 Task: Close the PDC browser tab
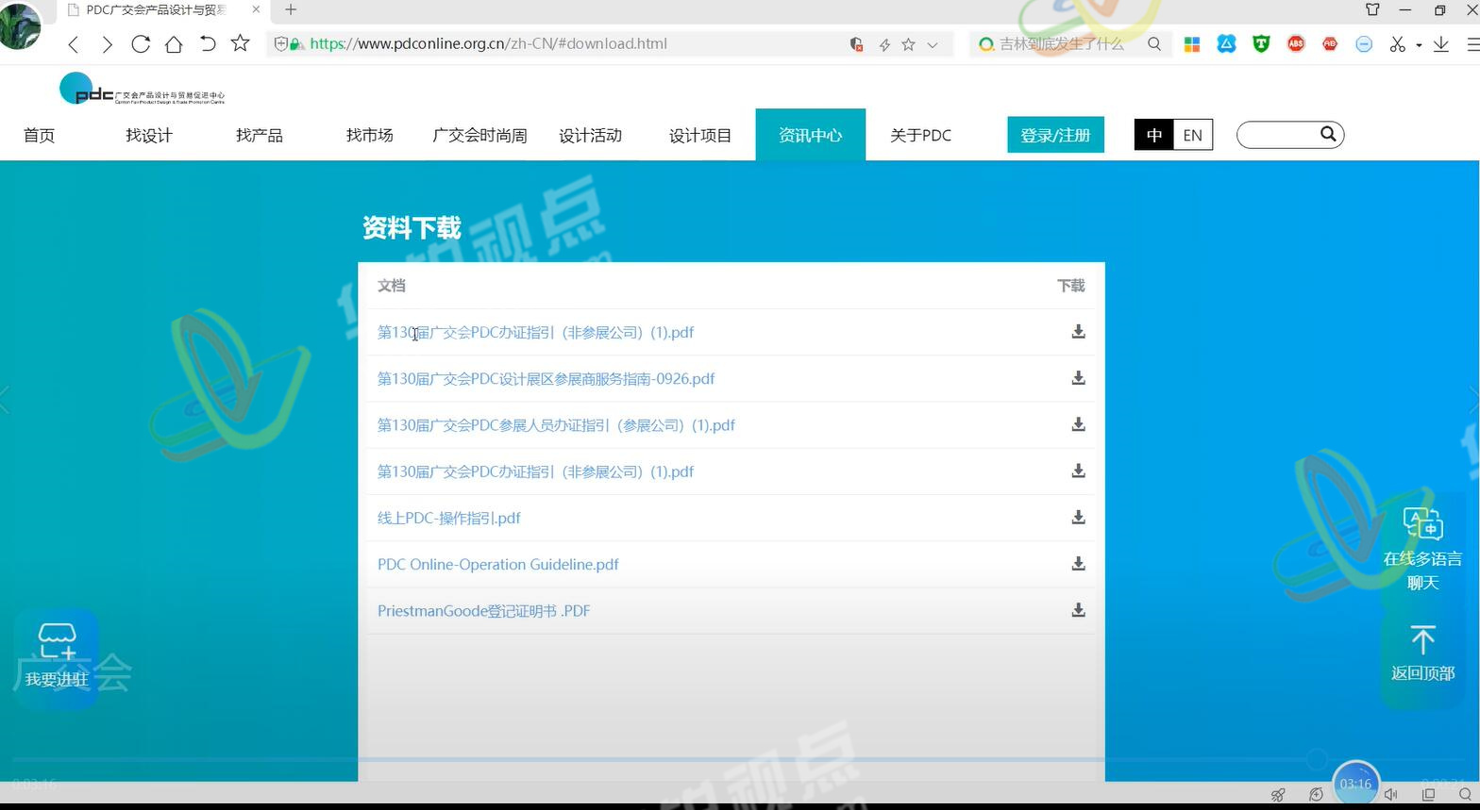(x=256, y=9)
